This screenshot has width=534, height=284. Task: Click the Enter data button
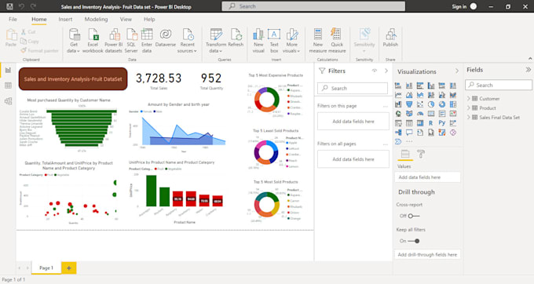pos(147,41)
